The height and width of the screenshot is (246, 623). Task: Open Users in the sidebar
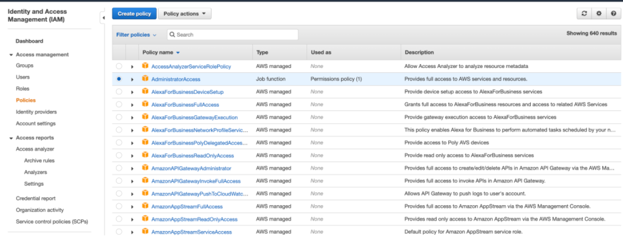point(22,77)
